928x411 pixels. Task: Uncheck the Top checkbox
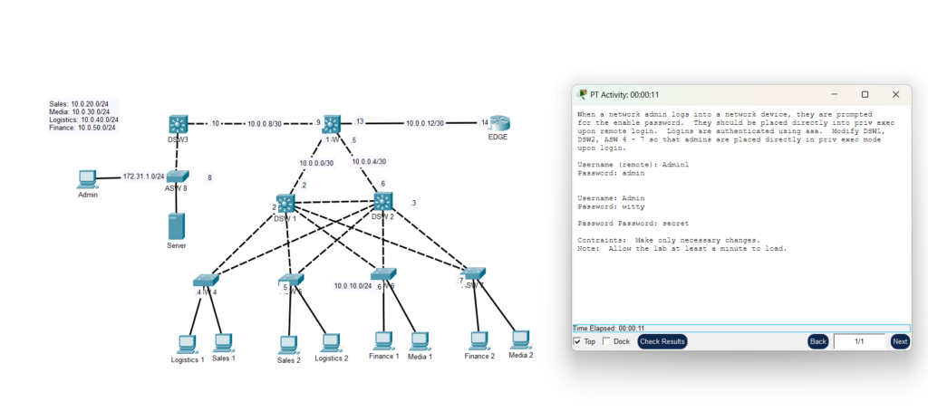click(x=577, y=341)
